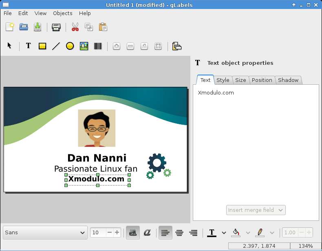The image size is (322, 251).
Task: Enable center text alignment
Action: pos(179,233)
